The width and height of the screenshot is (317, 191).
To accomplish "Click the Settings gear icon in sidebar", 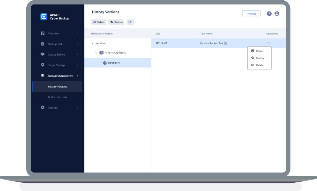I will click(x=43, y=108).
